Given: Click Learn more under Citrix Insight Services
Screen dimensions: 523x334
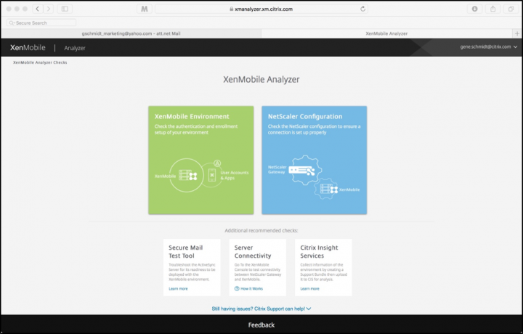Looking at the screenshot, I should 310,288.
